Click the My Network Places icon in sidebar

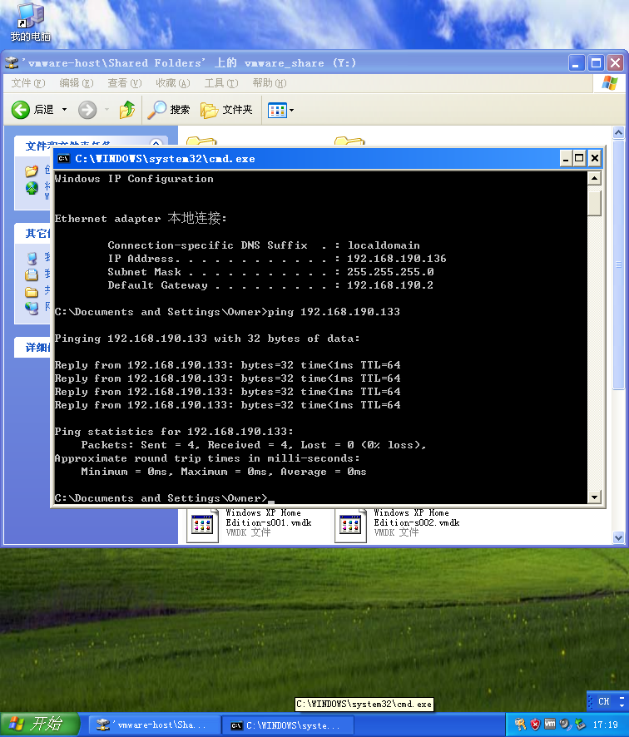tap(32, 308)
